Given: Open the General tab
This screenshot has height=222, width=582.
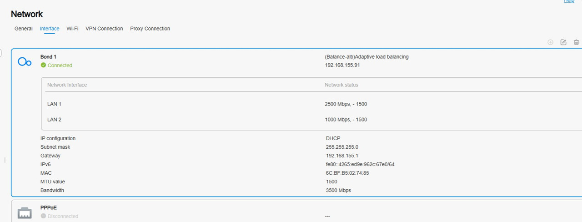Looking at the screenshot, I should pyautogui.click(x=23, y=29).
